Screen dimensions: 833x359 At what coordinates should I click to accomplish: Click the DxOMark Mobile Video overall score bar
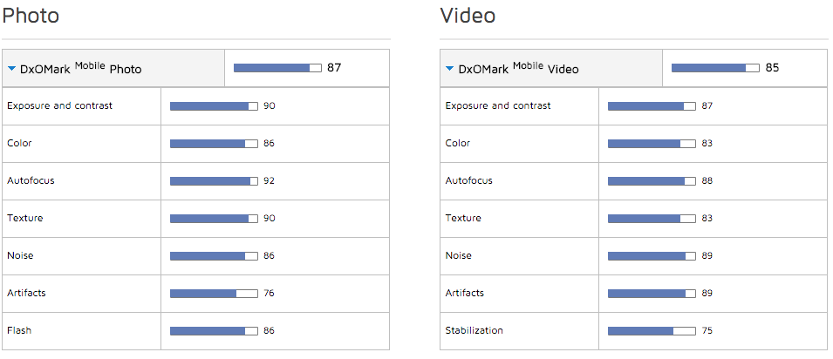pos(715,68)
